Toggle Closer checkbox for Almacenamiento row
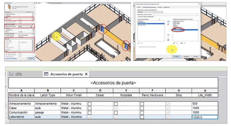This screenshot has height=126, width=231. pyautogui.click(x=90, y=104)
